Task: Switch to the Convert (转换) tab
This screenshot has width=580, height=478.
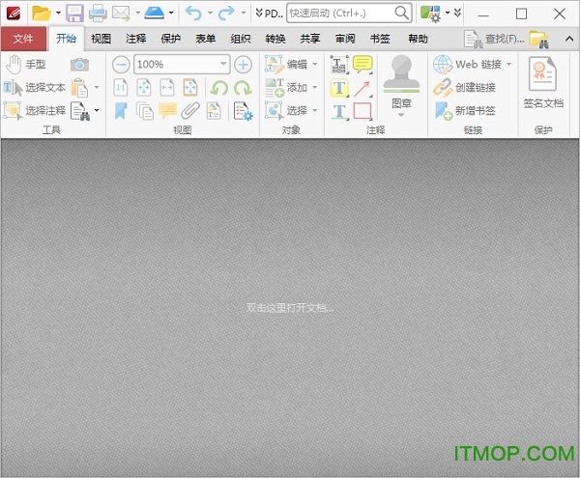Action: coord(275,39)
